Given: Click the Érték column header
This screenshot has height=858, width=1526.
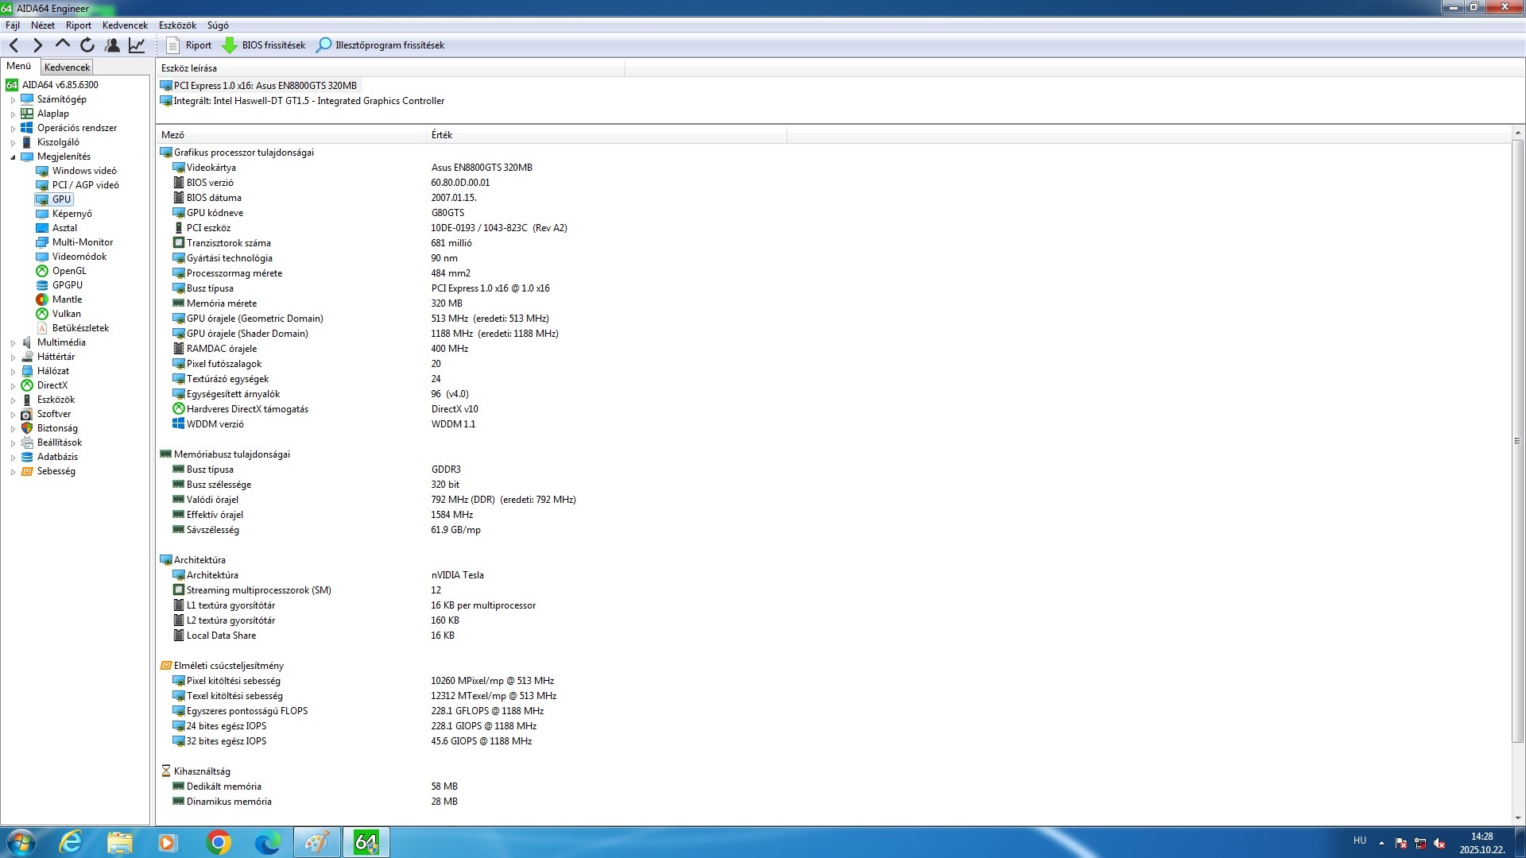Looking at the screenshot, I should pos(442,135).
